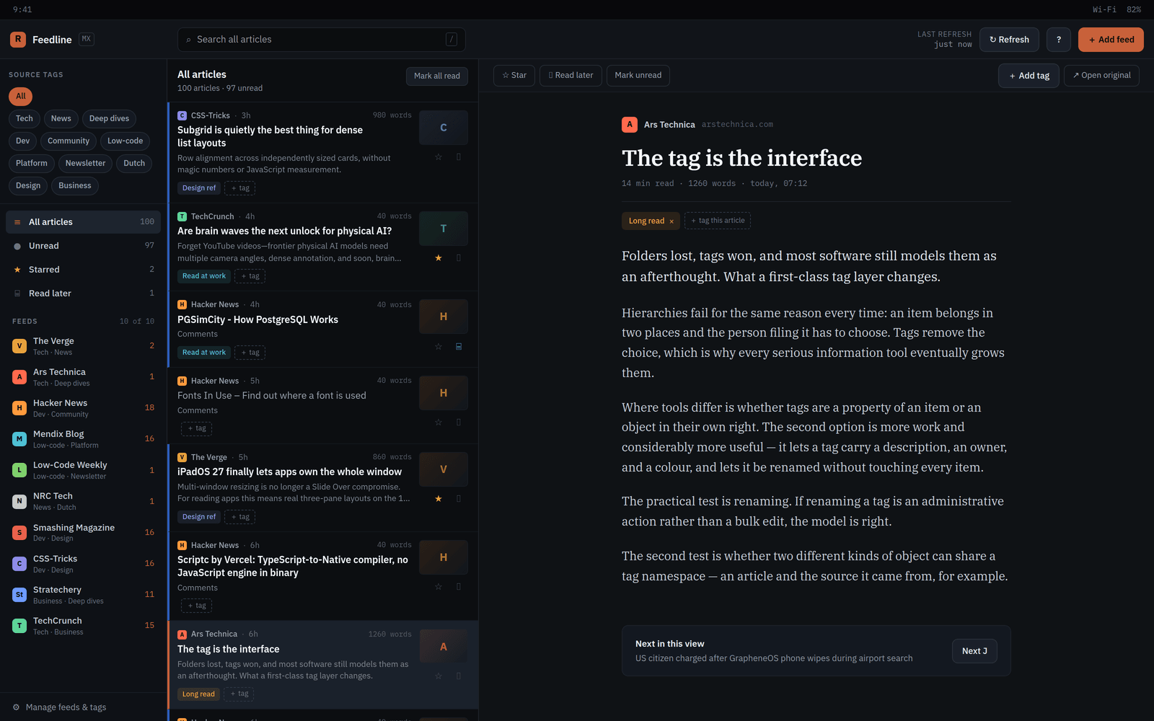Click the Refresh feeds button
The height and width of the screenshot is (721, 1154).
(1009, 40)
